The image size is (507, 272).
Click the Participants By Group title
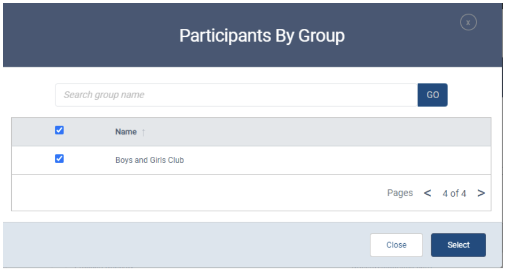262,36
